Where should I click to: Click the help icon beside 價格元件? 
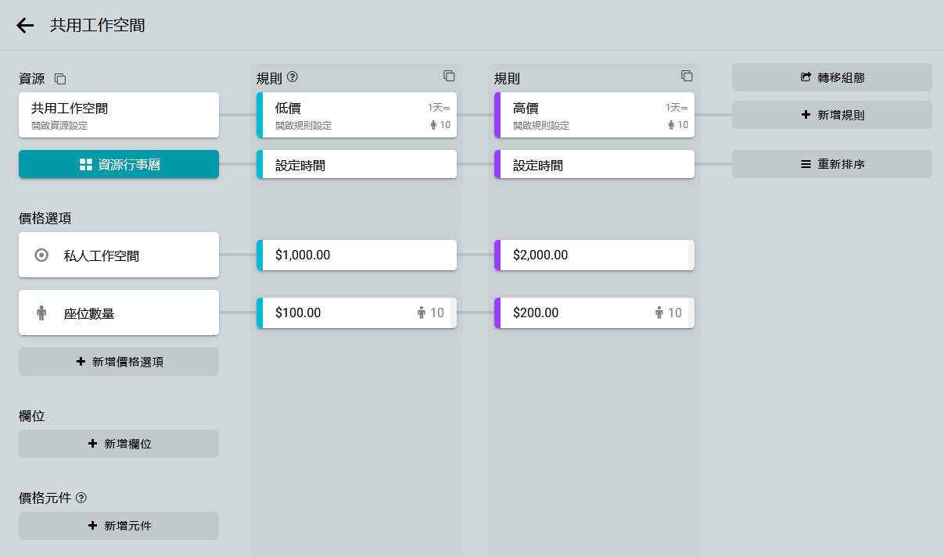click(81, 497)
